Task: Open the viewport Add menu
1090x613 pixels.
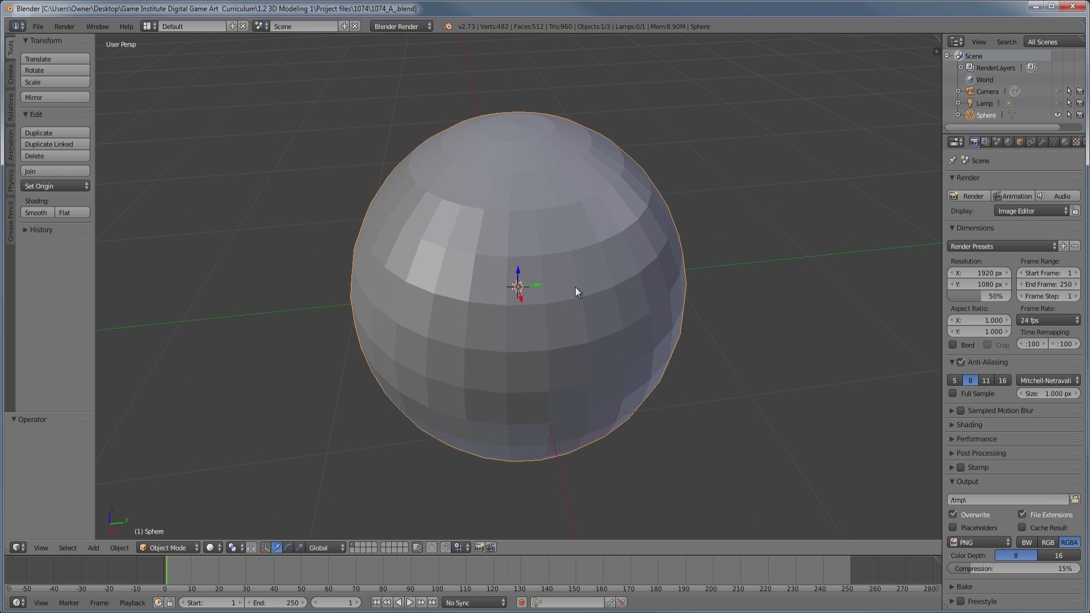Action: tap(93, 548)
